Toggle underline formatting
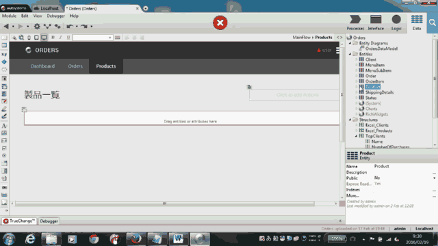This screenshot has height=246, width=438. click(68, 38)
